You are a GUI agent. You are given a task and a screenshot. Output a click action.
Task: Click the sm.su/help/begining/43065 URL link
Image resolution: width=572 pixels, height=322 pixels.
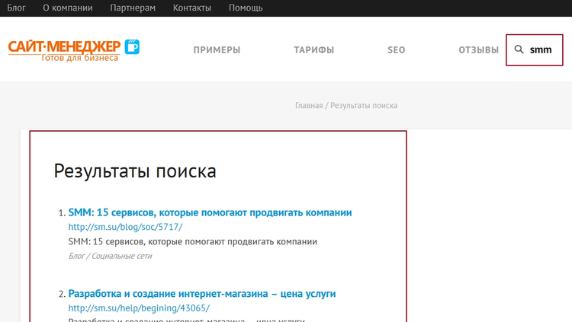click(x=138, y=308)
